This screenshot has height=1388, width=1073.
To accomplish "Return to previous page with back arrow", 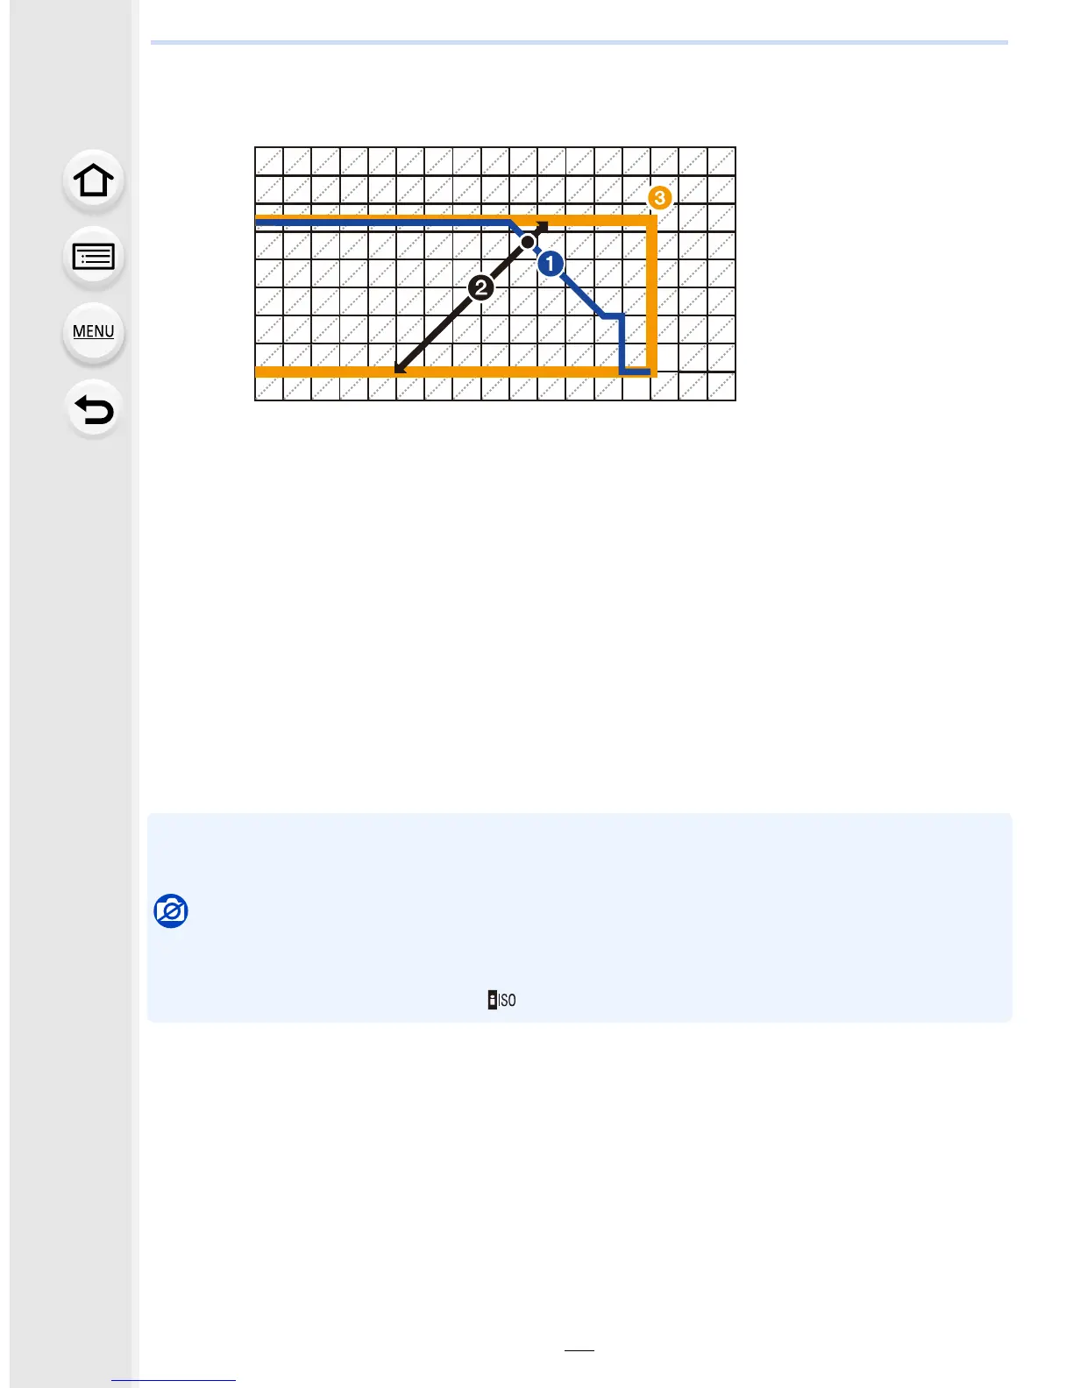I will point(94,409).
